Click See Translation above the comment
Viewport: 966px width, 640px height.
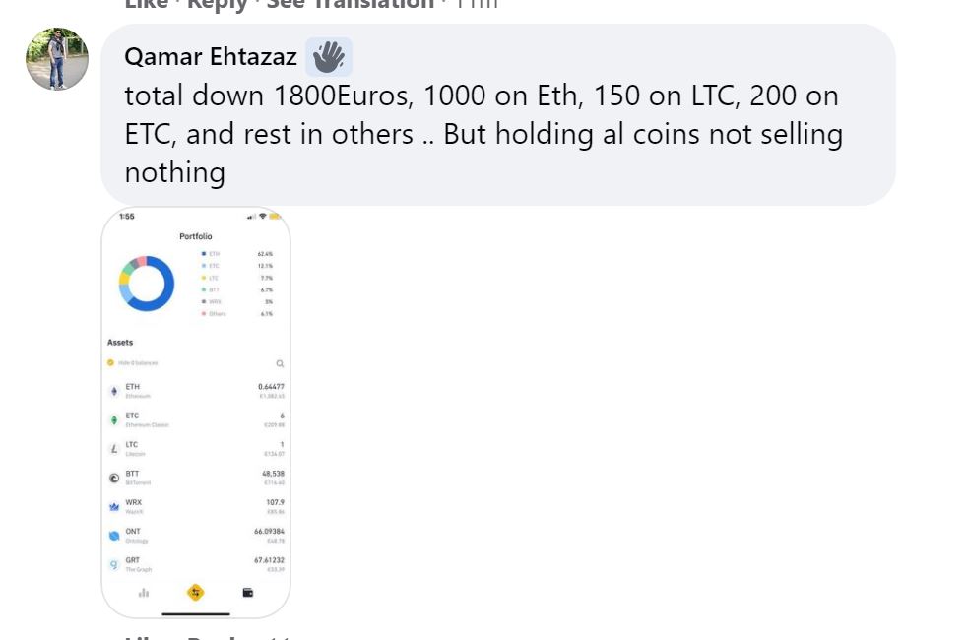click(x=350, y=4)
